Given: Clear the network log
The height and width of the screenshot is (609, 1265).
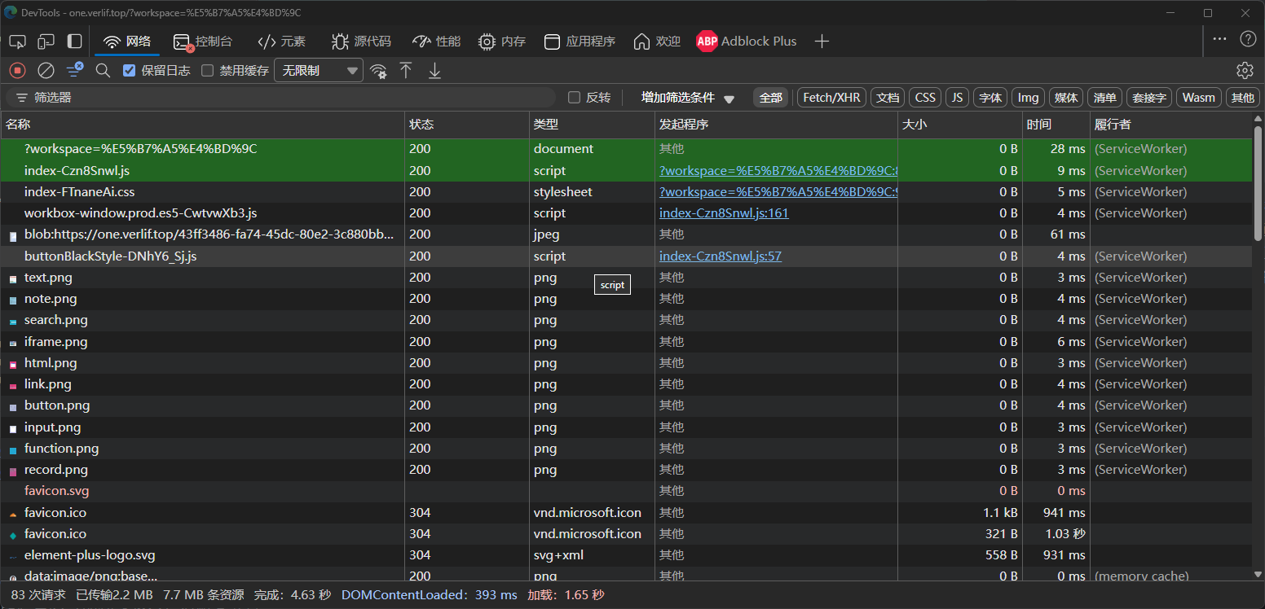Looking at the screenshot, I should coord(46,71).
